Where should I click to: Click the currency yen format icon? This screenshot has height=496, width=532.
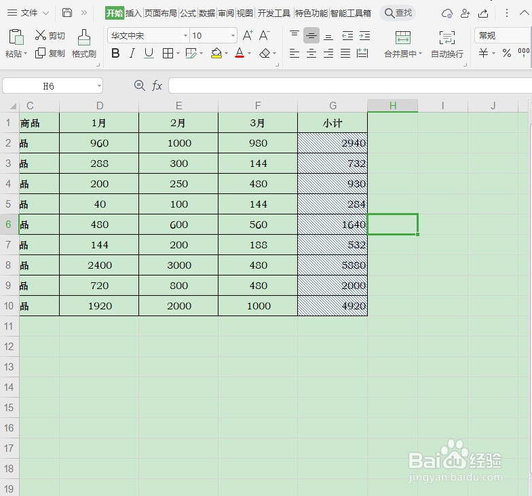pyautogui.click(x=483, y=53)
